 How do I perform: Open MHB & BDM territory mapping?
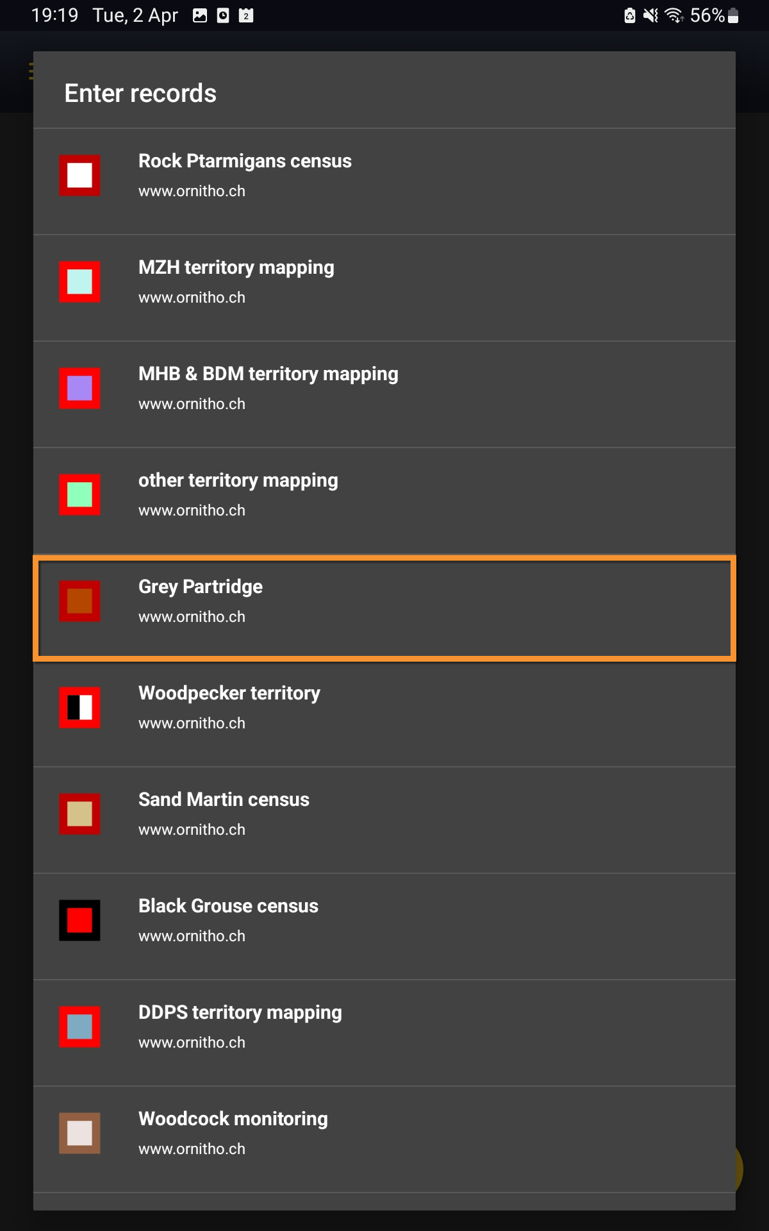[384, 388]
